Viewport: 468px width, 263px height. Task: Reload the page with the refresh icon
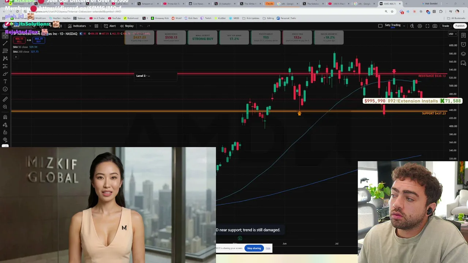pyautogui.click(x=17, y=11)
